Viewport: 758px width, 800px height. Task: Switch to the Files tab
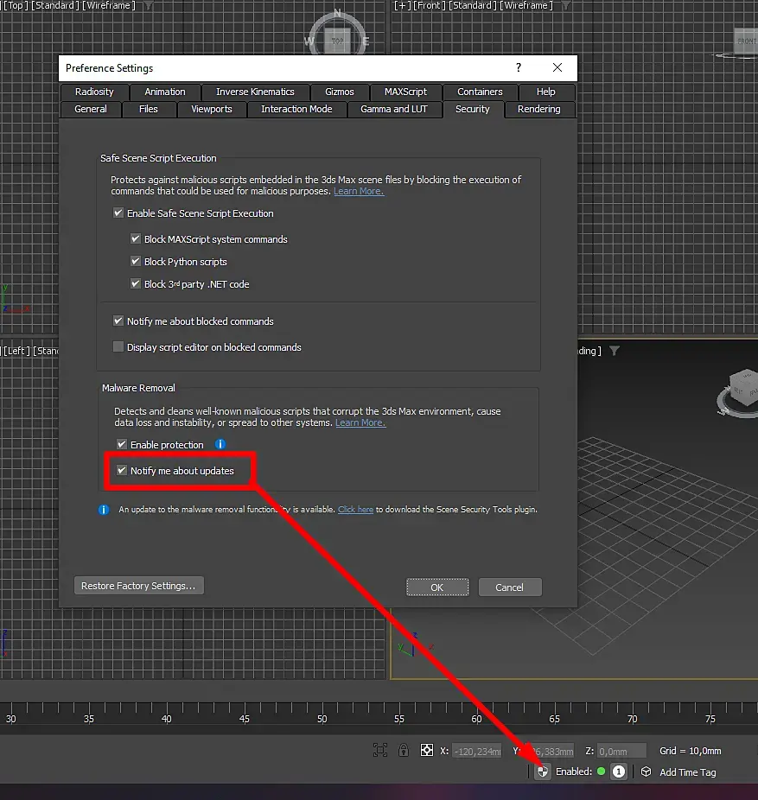tap(149, 109)
